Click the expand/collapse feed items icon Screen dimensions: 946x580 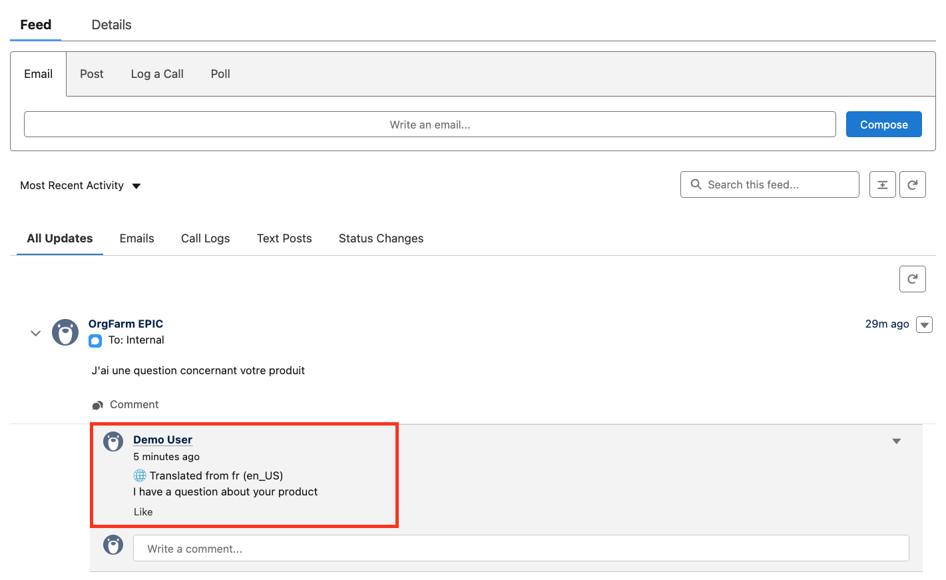coord(882,185)
